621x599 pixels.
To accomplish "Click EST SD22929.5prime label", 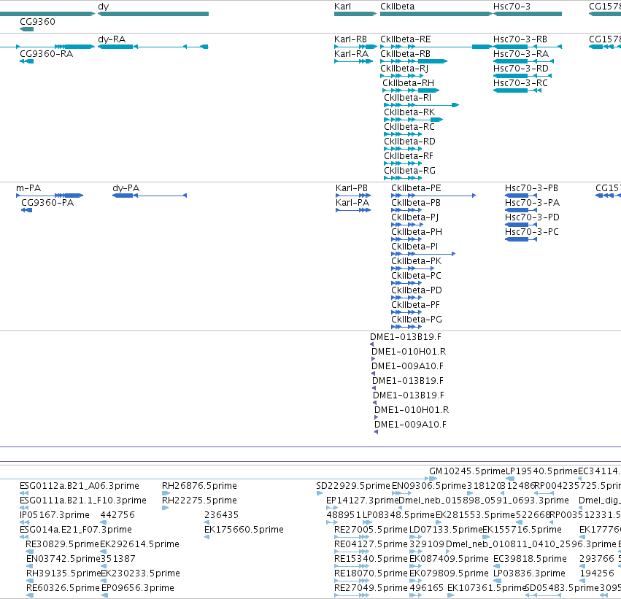I will tap(353, 486).
